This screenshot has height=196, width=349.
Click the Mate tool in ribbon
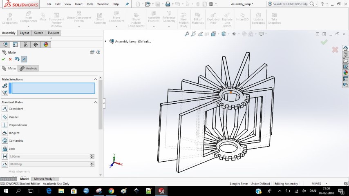point(43,17)
